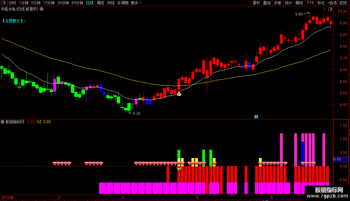Click the 2025年 date axis label
350x201 pixels.
coord(8,197)
